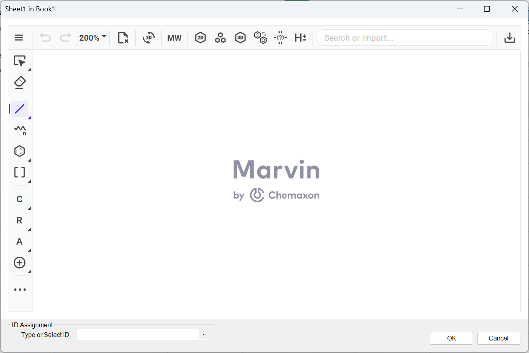
Task: Undo the last action
Action: 45,38
